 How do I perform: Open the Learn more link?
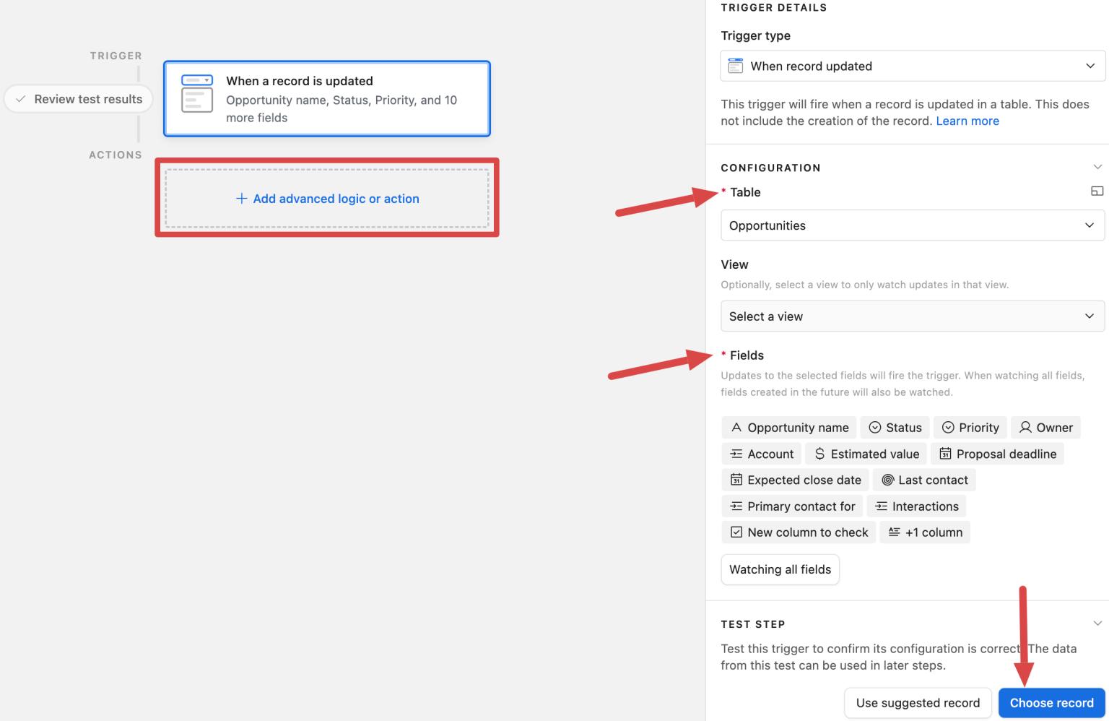click(967, 121)
